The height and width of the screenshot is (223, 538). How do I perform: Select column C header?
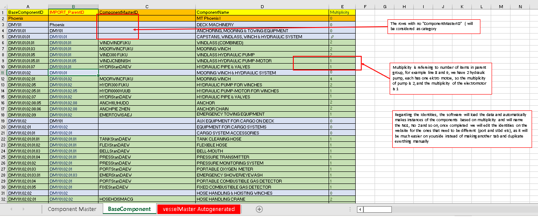click(x=147, y=6)
